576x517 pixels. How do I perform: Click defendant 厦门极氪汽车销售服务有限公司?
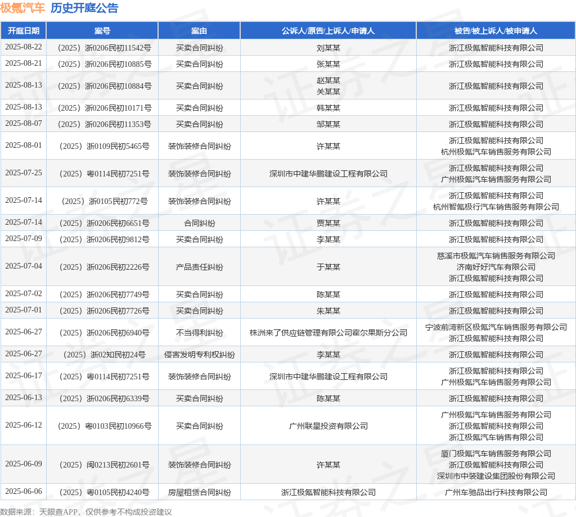(x=496, y=453)
